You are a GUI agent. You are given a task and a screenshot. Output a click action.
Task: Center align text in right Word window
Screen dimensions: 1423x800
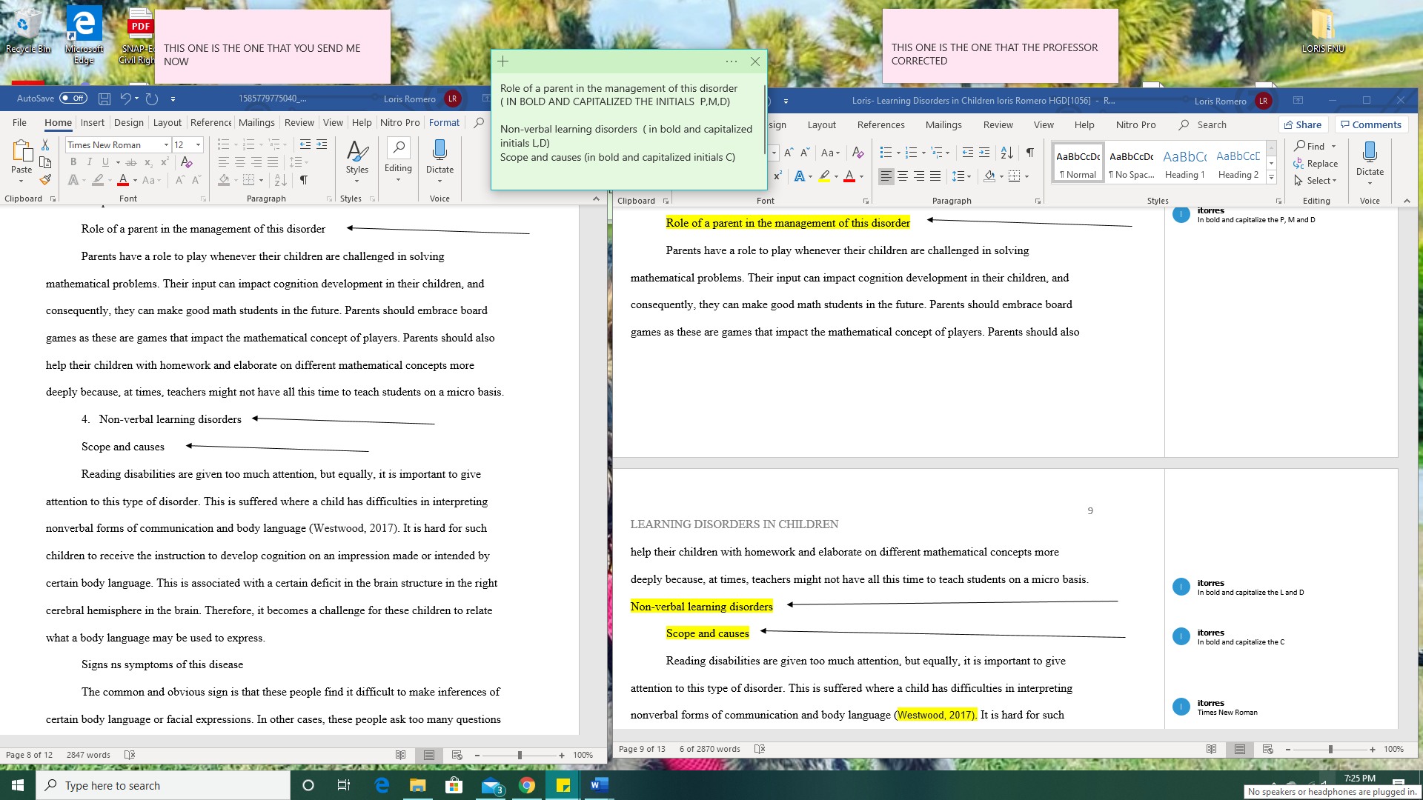[x=903, y=176]
